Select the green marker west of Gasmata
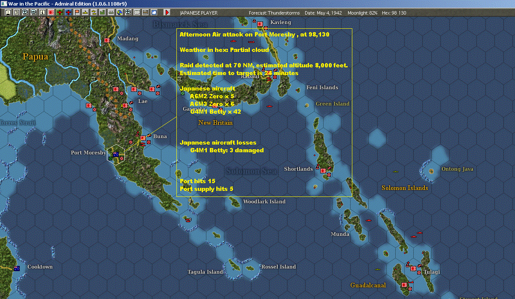Image resolution: width=515 pixels, height=299 pixels. [x=182, y=93]
